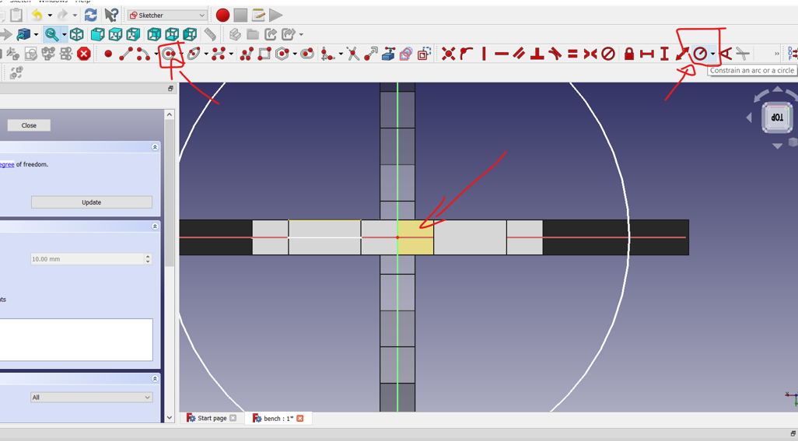Set rear view cube icon
The width and height of the screenshot is (798, 442).
[x=154, y=34]
